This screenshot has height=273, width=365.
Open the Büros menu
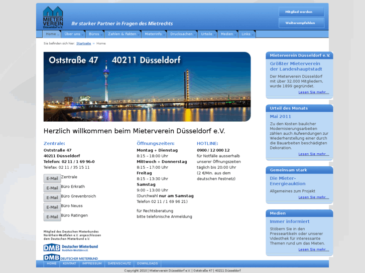(x=95, y=34)
